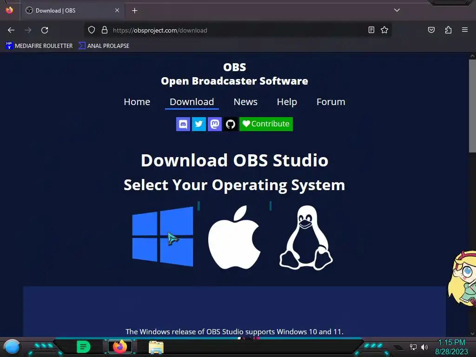Open a new browser tab

point(134,11)
